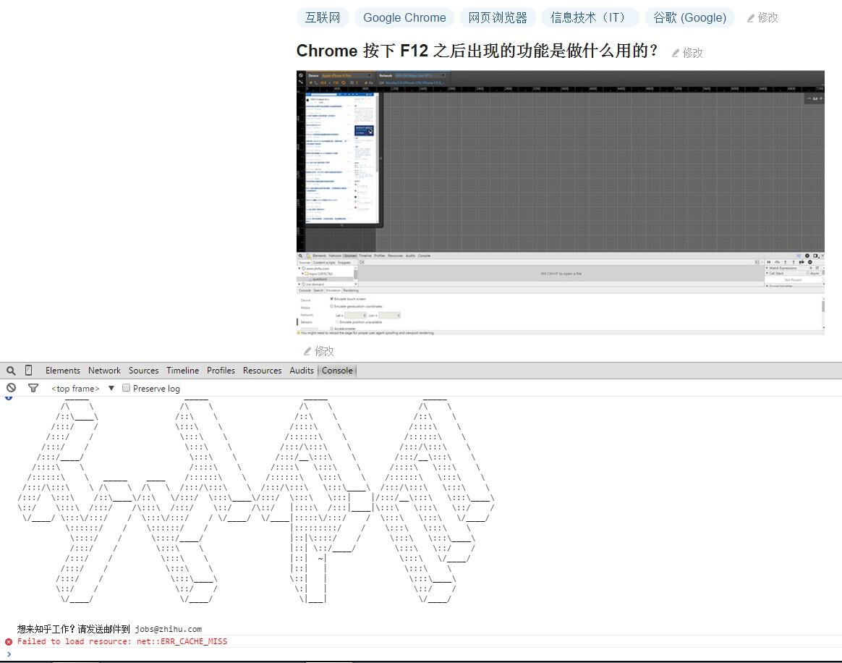Open the 谷歌 (Google) topic tag
Screen dimensions: 842x663
tap(689, 17)
